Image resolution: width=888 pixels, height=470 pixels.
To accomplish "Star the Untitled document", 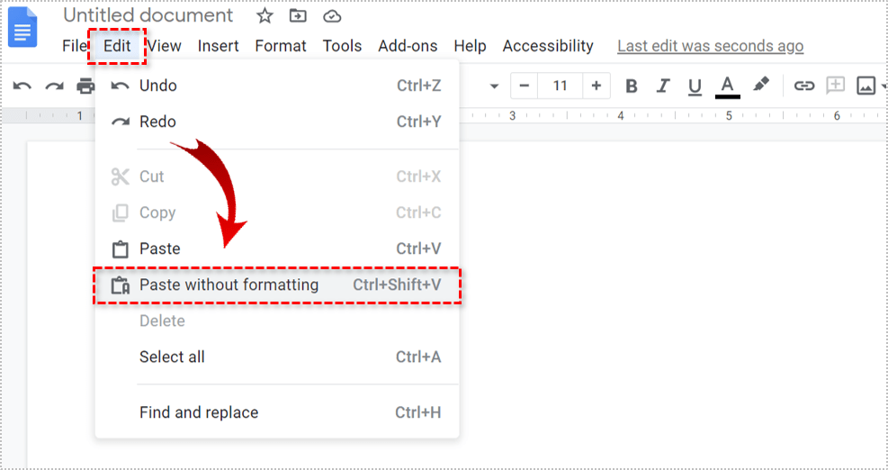I will (x=265, y=16).
